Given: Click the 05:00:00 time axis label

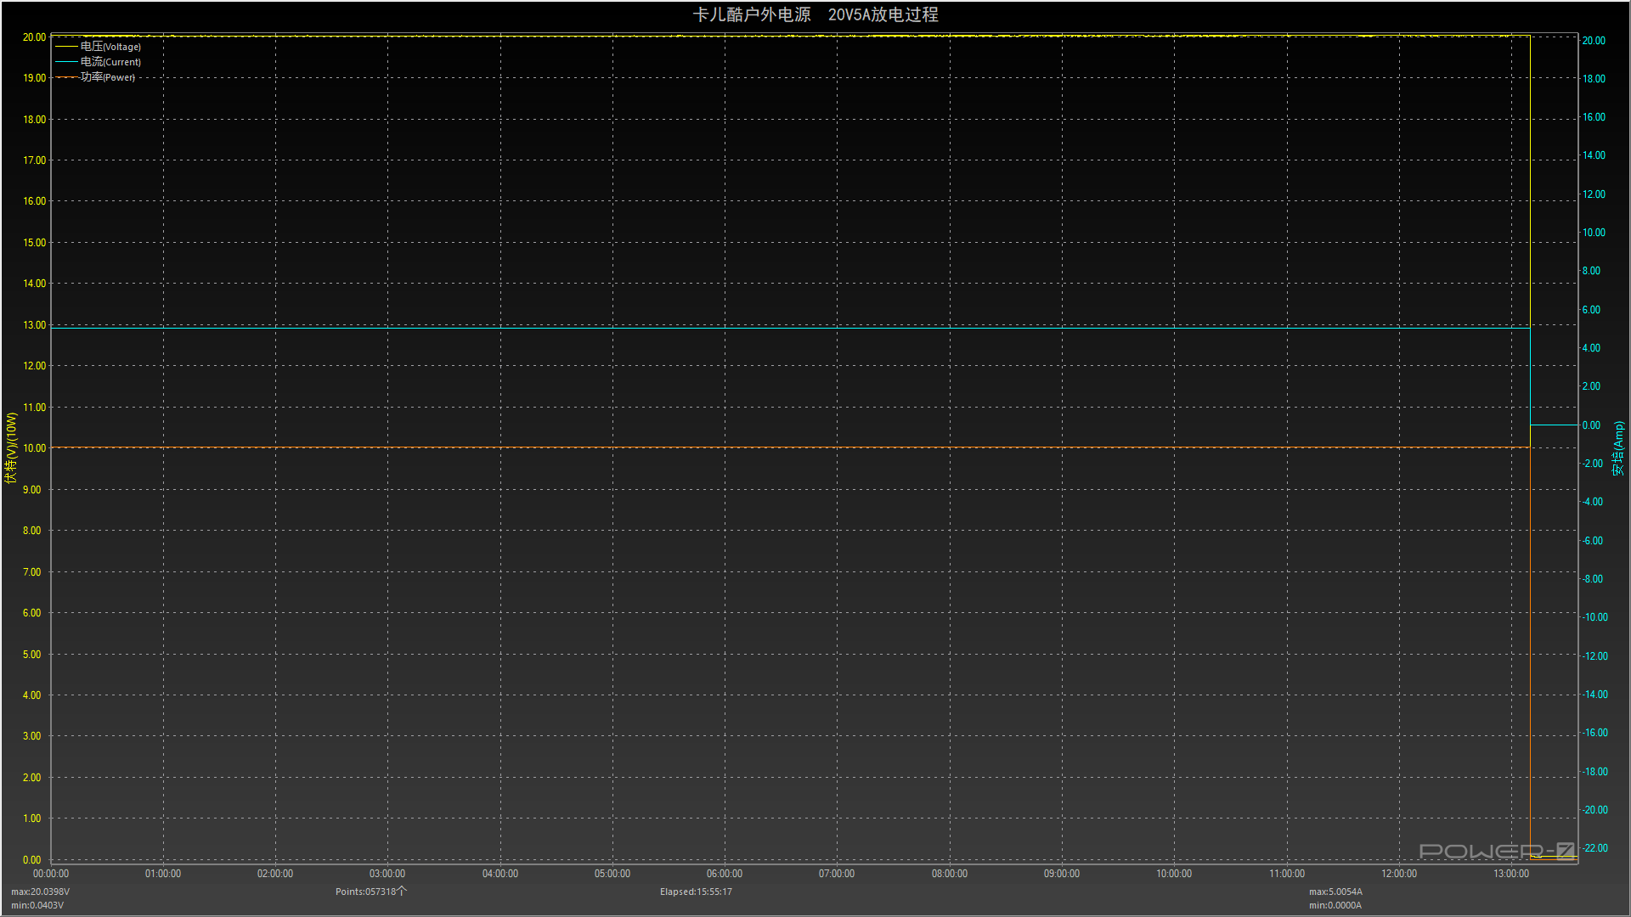Looking at the screenshot, I should 612,874.
